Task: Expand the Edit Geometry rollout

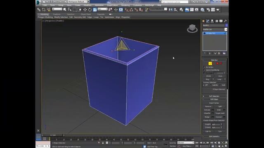Action: (x=214, y=136)
